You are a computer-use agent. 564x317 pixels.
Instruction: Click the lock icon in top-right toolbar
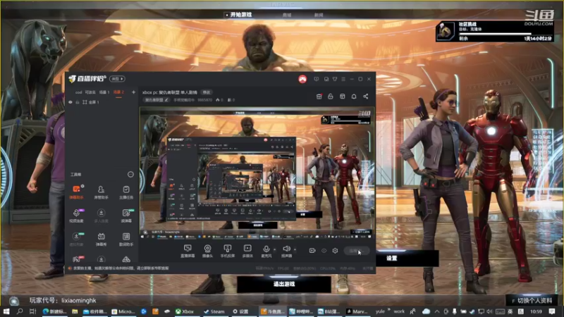pyautogui.click(x=330, y=97)
